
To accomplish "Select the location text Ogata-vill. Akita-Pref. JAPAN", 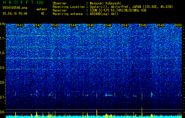I will (x=115, y=7).
